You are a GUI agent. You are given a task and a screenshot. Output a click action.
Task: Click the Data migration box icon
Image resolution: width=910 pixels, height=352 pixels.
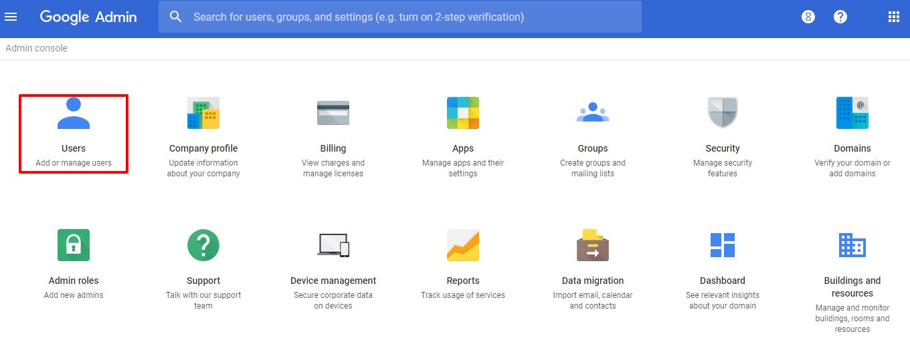[x=593, y=245]
